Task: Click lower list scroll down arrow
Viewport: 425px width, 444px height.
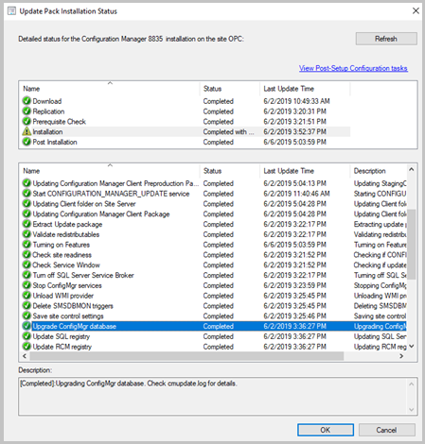Action: click(412, 346)
